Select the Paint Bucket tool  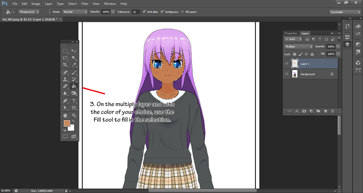click(x=74, y=86)
